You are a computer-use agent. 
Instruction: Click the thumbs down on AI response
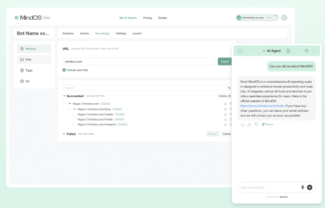point(256,124)
